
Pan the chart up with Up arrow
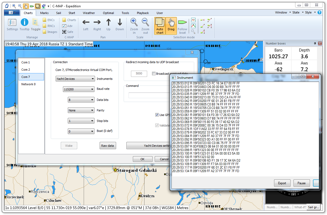click(108, 25)
